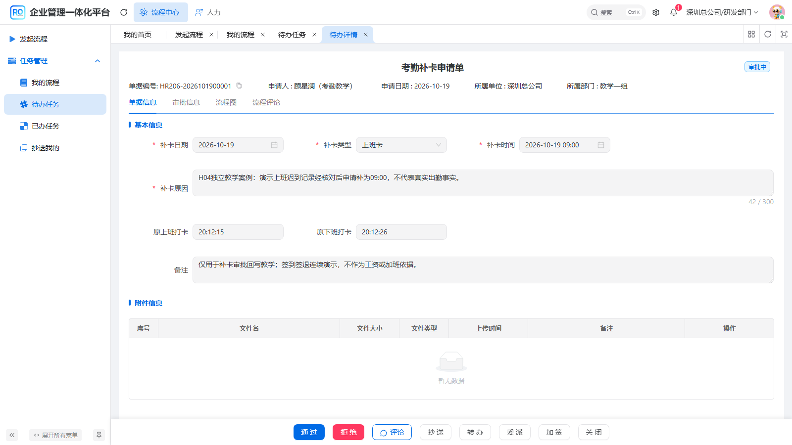Viewport: 792px width, 445px height.
Task: Copy the document number HR206-2026101900001
Action: [239, 86]
